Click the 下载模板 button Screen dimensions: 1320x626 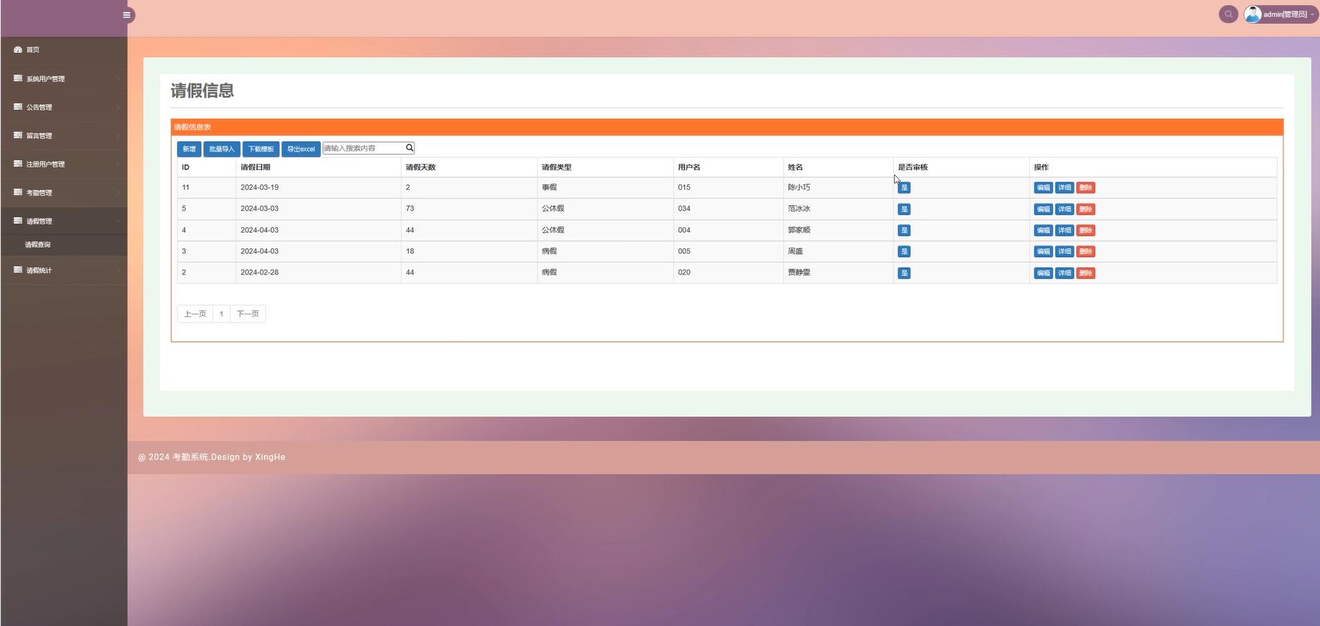pos(261,149)
